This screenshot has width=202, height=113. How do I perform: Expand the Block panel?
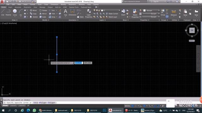[x=126, y=20]
